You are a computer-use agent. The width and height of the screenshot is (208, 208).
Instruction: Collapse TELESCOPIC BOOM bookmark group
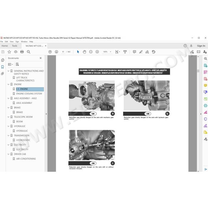click(8, 117)
